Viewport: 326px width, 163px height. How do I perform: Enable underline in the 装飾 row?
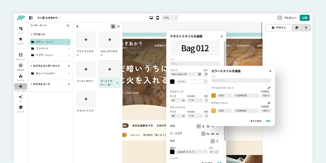[203, 126]
